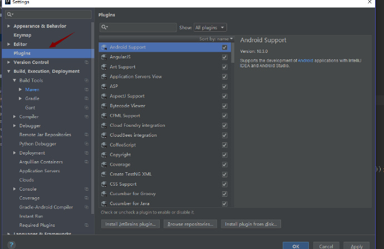Expand the Appearance & Behavior node
384x249 pixels.
pos(8,26)
